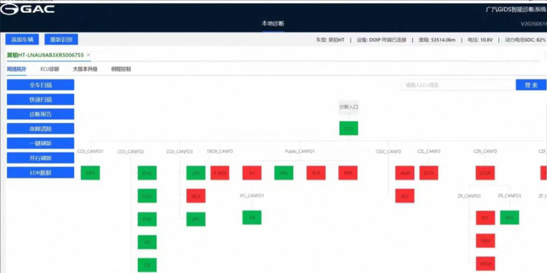Click the 重新识别 button

tap(61, 39)
